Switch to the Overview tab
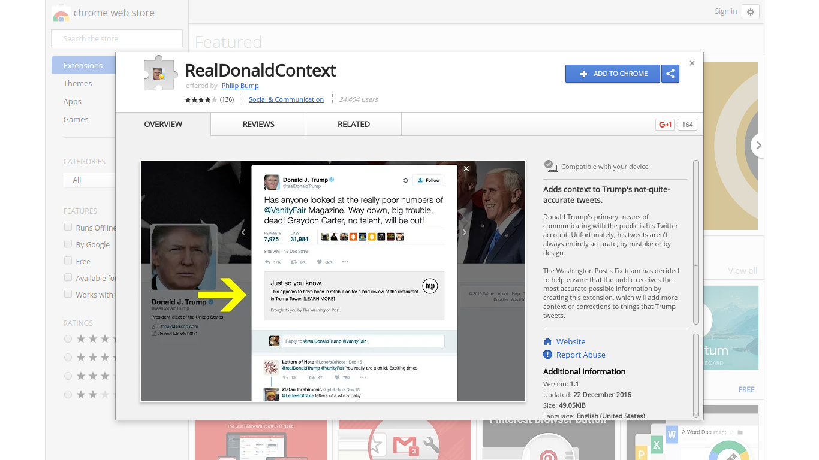Screen dimensions: 819x460 point(163,124)
